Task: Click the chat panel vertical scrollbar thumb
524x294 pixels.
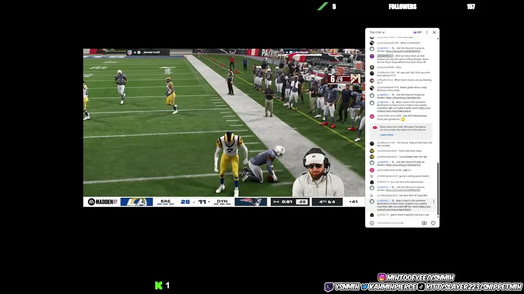Action: pos(438,188)
